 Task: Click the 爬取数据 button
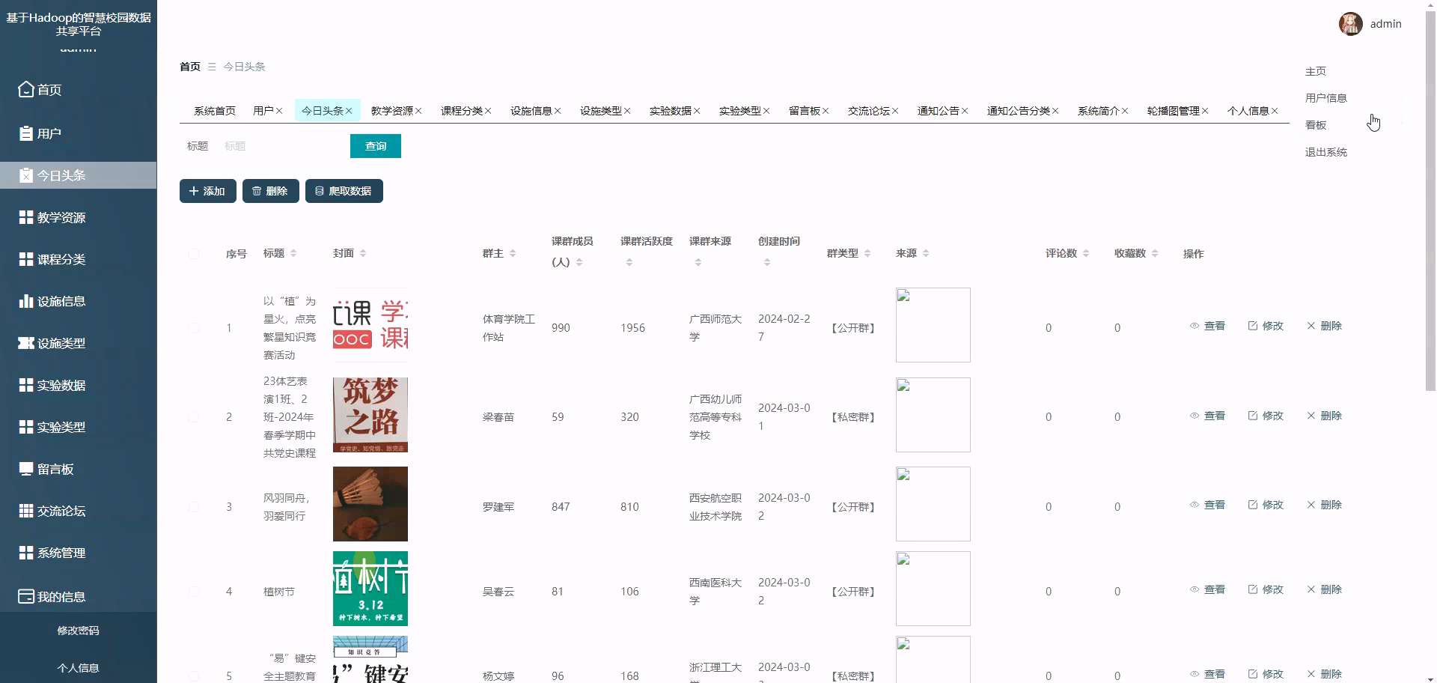point(344,191)
